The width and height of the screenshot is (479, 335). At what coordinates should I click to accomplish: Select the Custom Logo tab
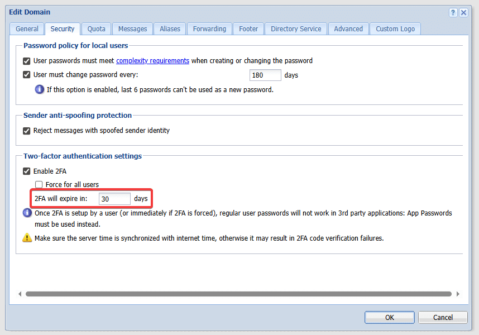tap(395, 29)
